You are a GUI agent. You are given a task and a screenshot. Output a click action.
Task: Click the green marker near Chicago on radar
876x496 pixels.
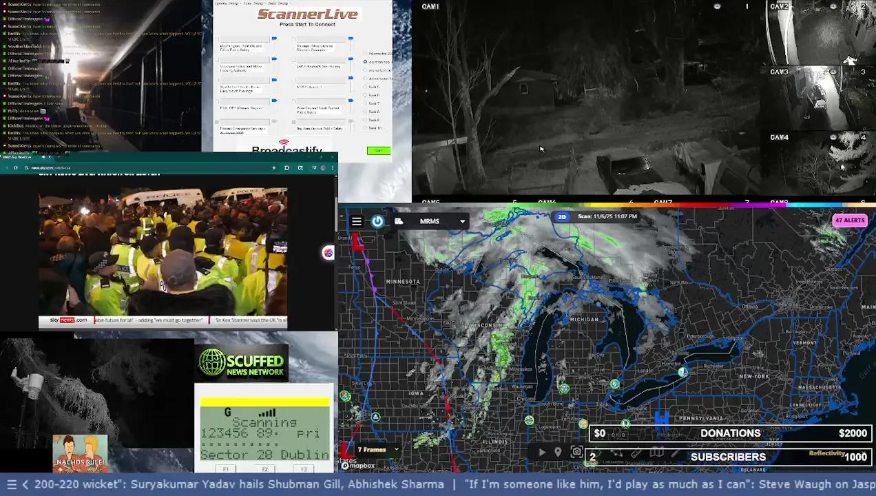(529, 420)
